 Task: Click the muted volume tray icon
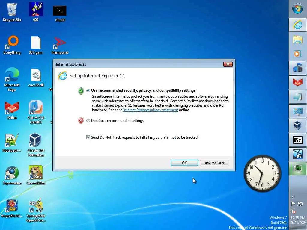pyautogui.click(x=293, y=211)
